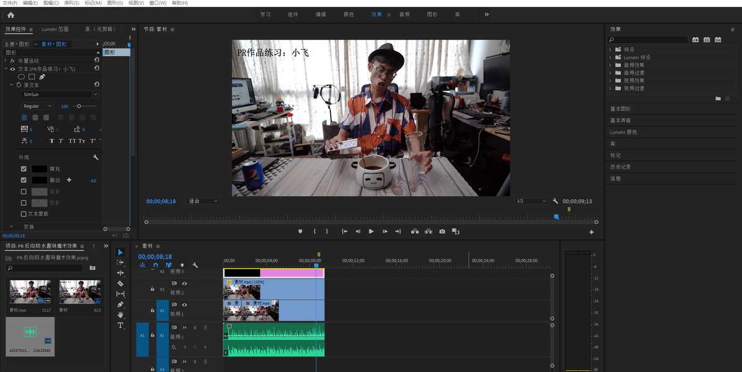742x372 pixels.
Task: Hide track V1 with eye icon
Action: tap(184, 305)
